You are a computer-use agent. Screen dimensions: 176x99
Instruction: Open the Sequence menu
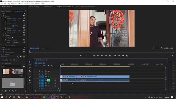pyautogui.click(x=14, y=4)
